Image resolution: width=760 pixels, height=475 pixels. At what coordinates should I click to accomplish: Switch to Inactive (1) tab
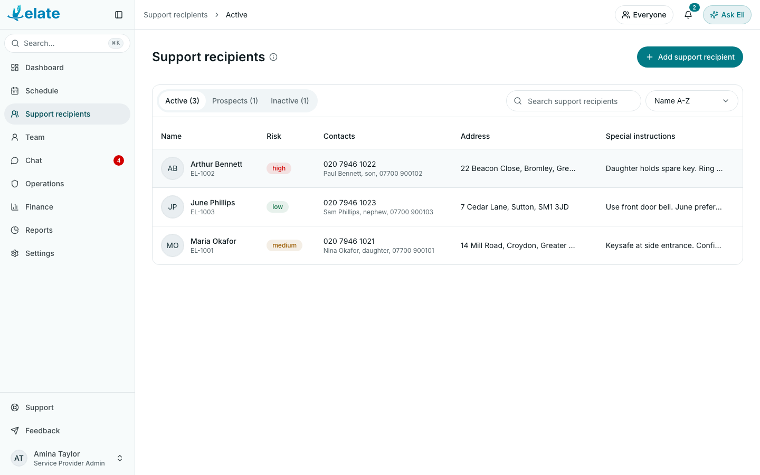click(290, 101)
